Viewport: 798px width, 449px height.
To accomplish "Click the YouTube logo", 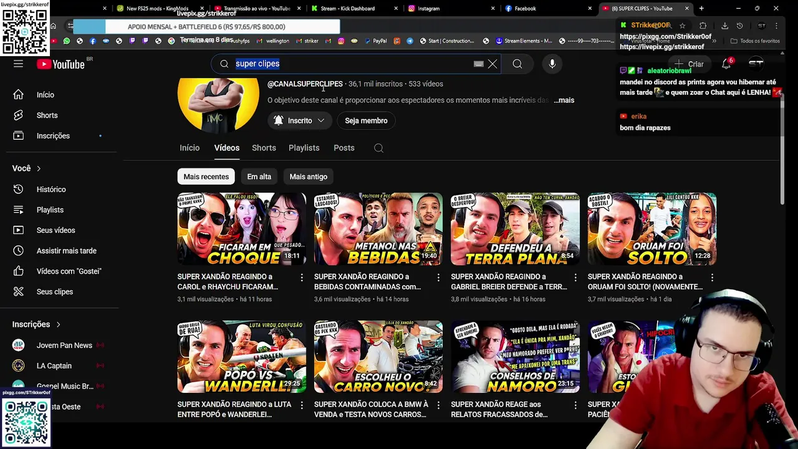I will coord(60,64).
